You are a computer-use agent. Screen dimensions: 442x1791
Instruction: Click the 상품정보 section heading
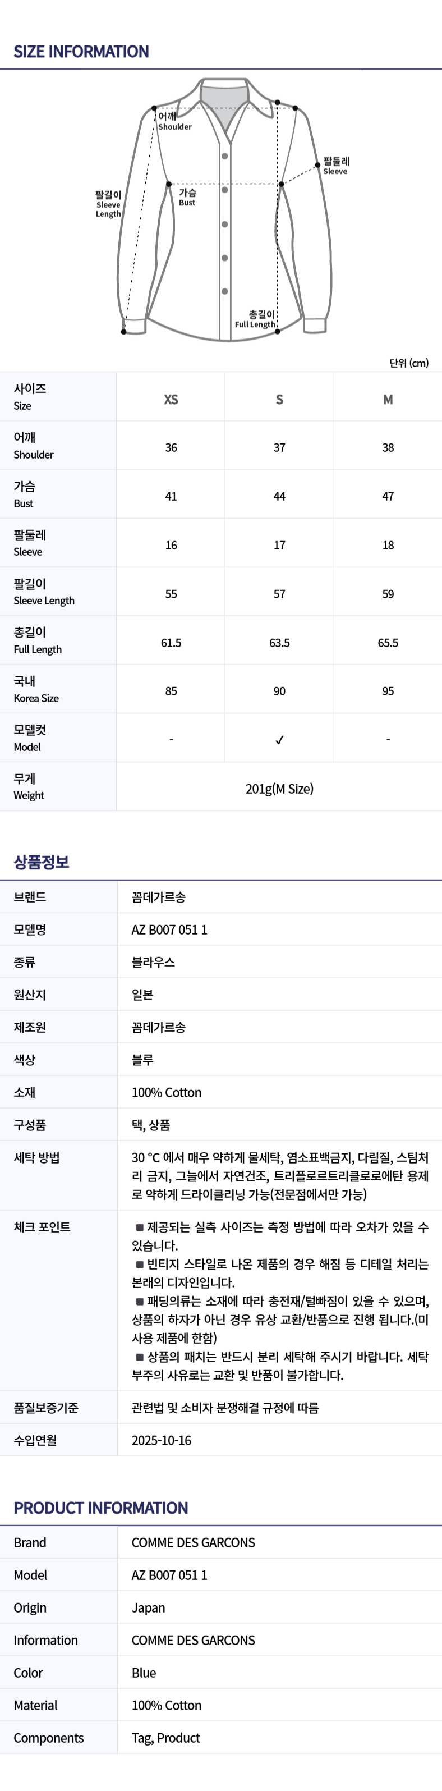coord(42,862)
